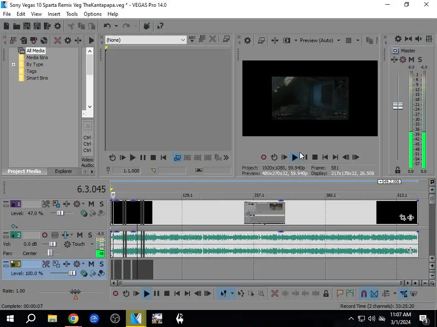Select the Tags folder in Project Media
This screenshot has height=327, width=437.
32,71
